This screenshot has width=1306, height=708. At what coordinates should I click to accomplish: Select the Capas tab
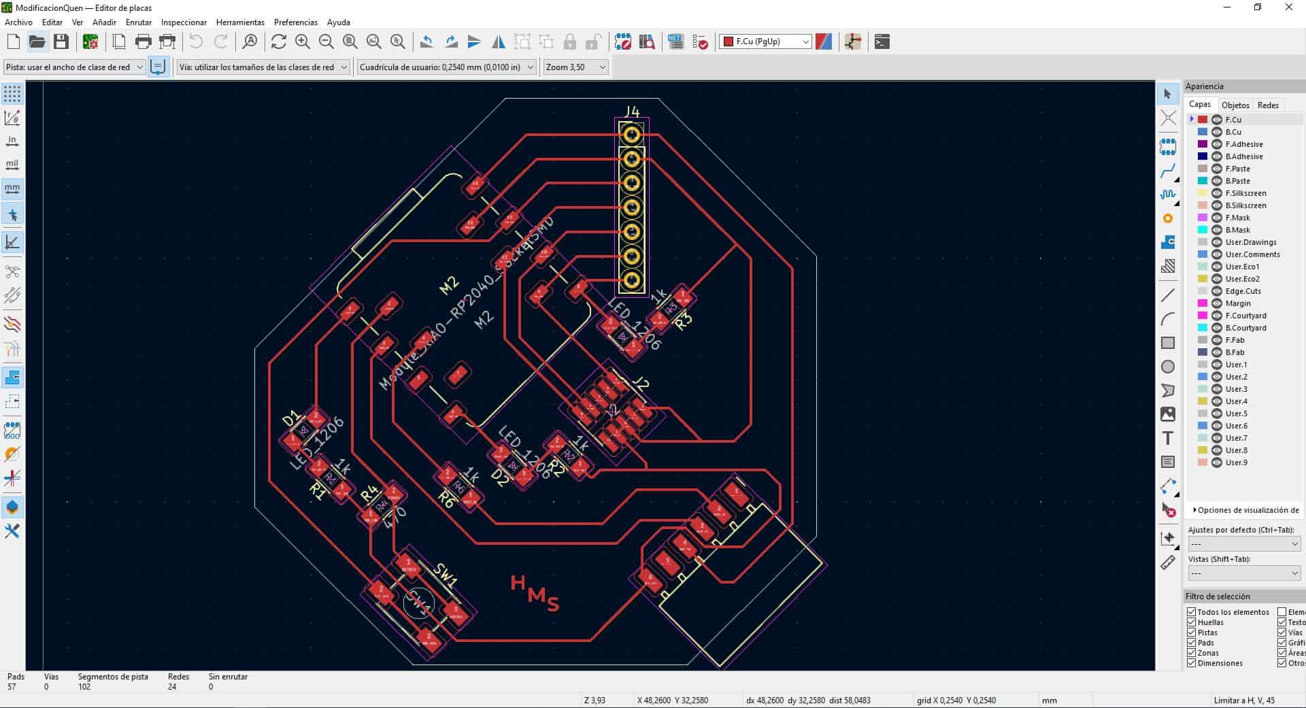coord(1200,104)
